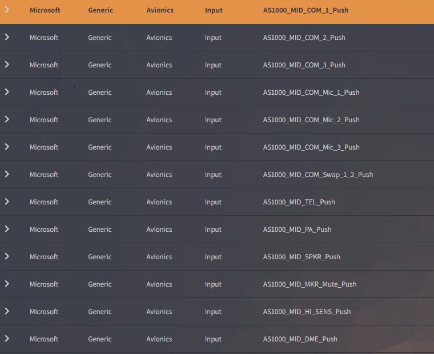
Task: Expand the AS1000_MID_COM_Swap_1_2_Push row chevron
Action: coord(7,174)
